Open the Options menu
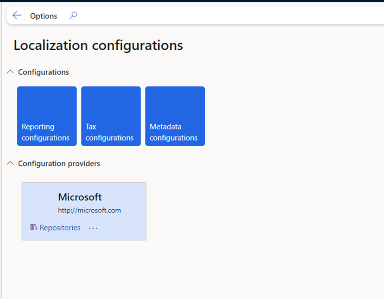384x299 pixels. tap(43, 16)
